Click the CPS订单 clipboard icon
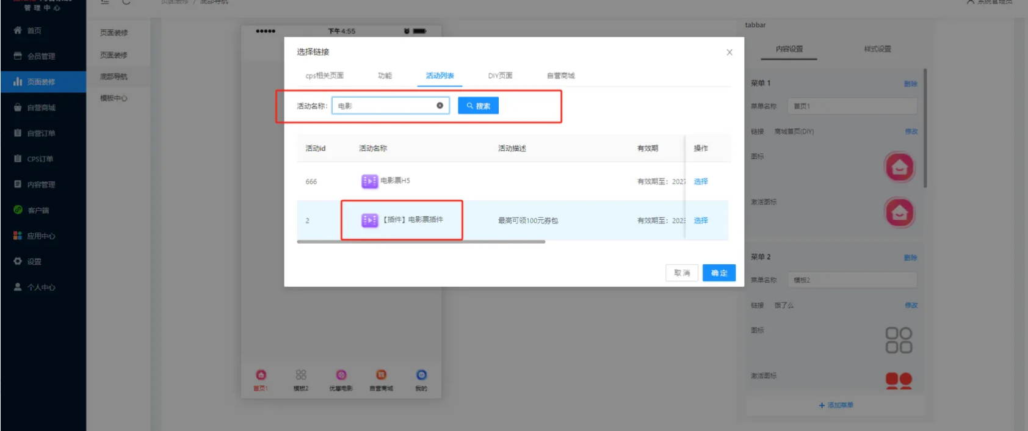The image size is (1028, 431). tap(18, 158)
